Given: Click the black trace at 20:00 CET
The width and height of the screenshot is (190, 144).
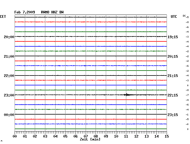Looking at the screenshot, I should tap(91, 36).
